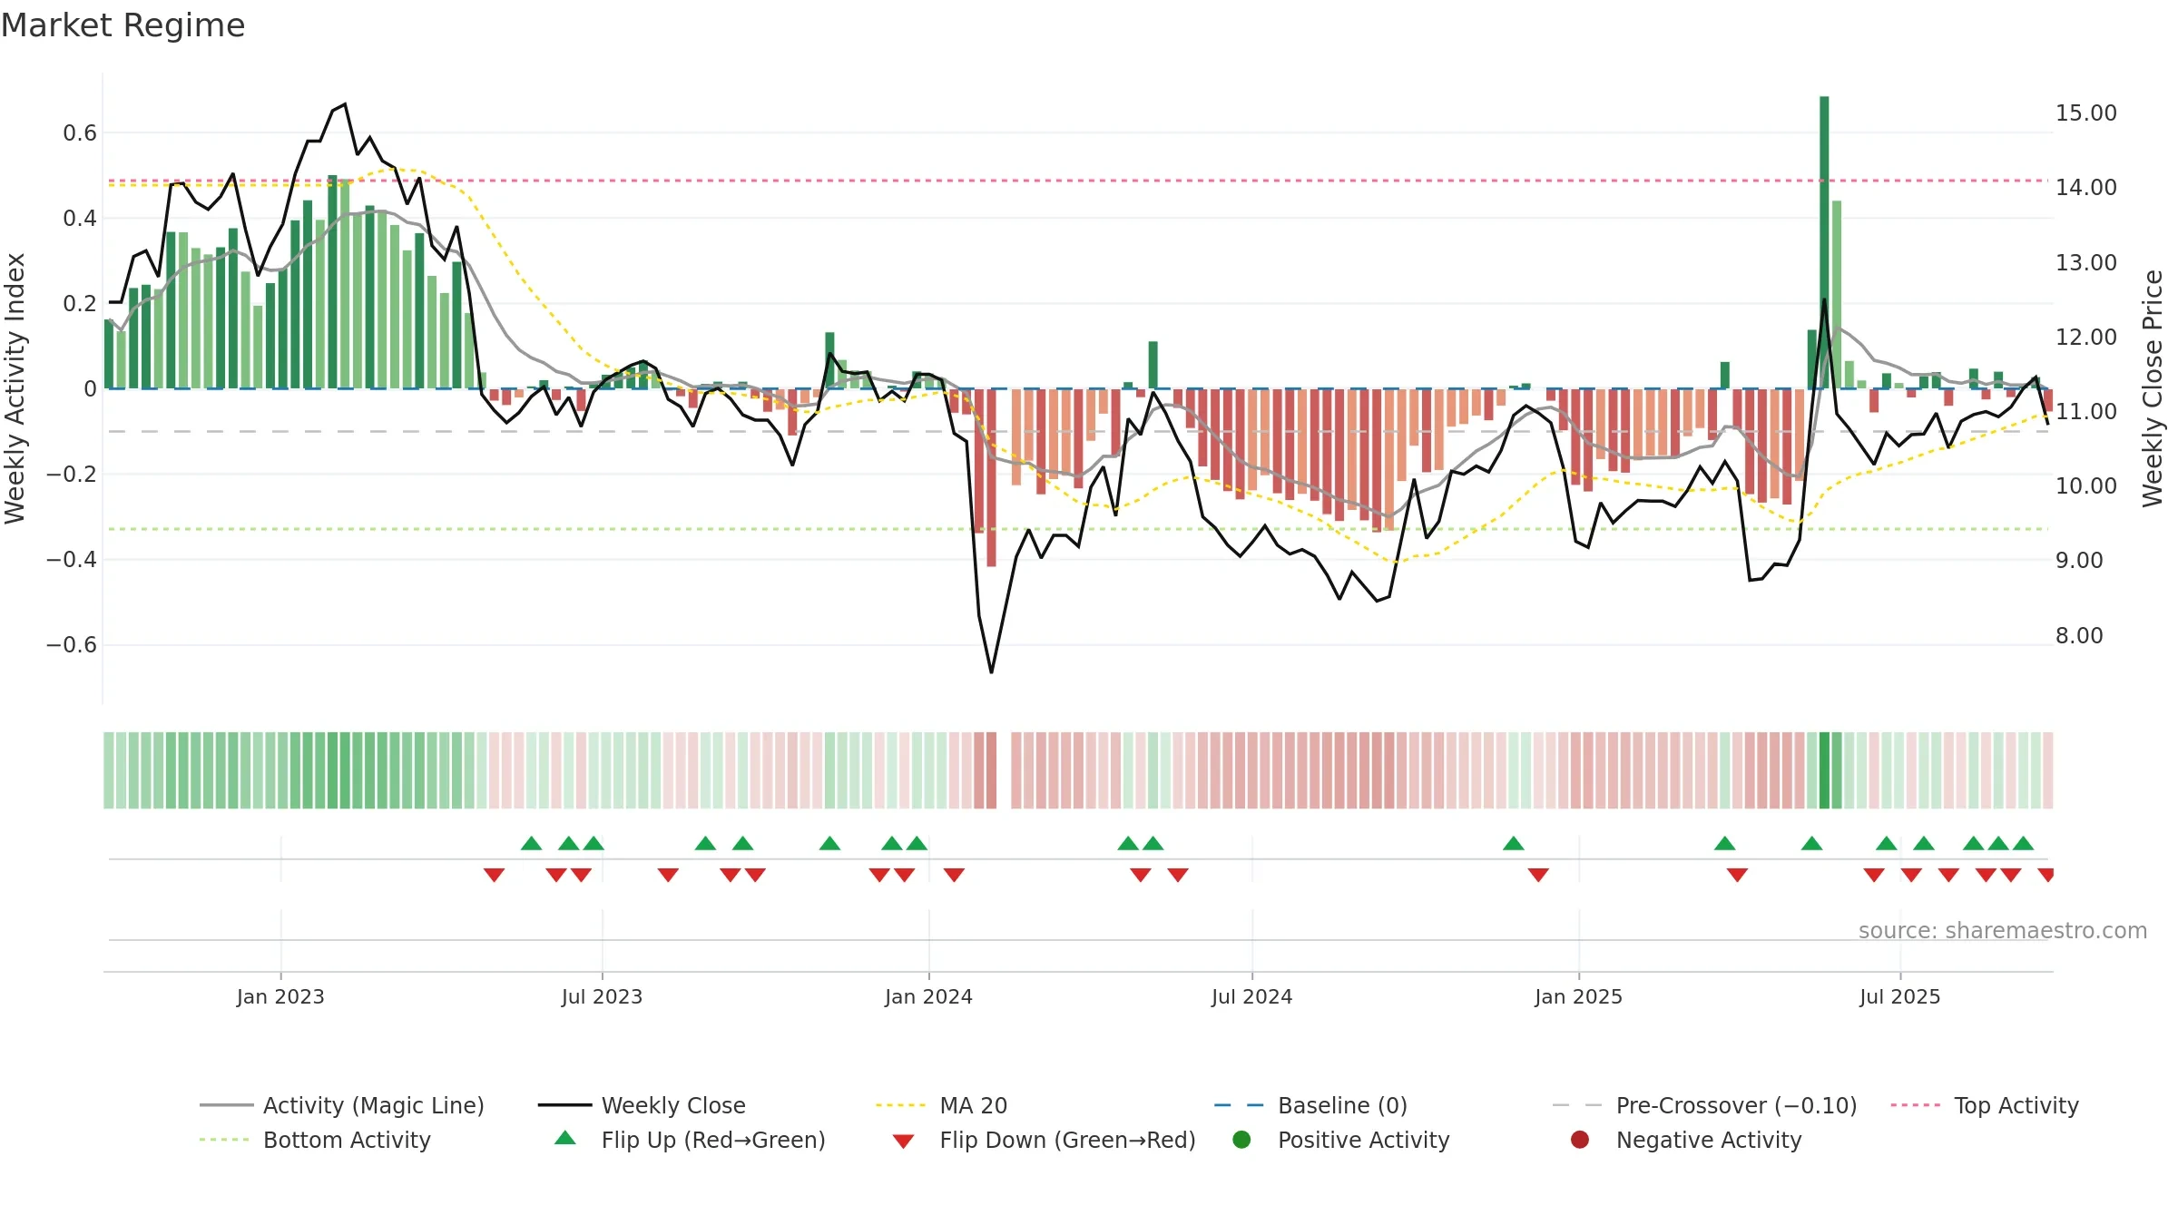Click the Weekly Close Price axis title
Viewport: 2178px width, 1225px height.
click(2153, 388)
